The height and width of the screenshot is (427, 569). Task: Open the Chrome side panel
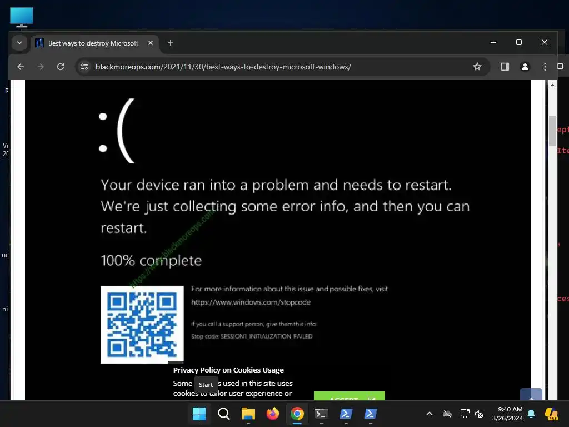pyautogui.click(x=505, y=67)
